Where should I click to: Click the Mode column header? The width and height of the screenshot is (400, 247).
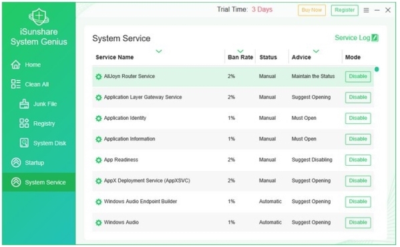click(x=353, y=57)
